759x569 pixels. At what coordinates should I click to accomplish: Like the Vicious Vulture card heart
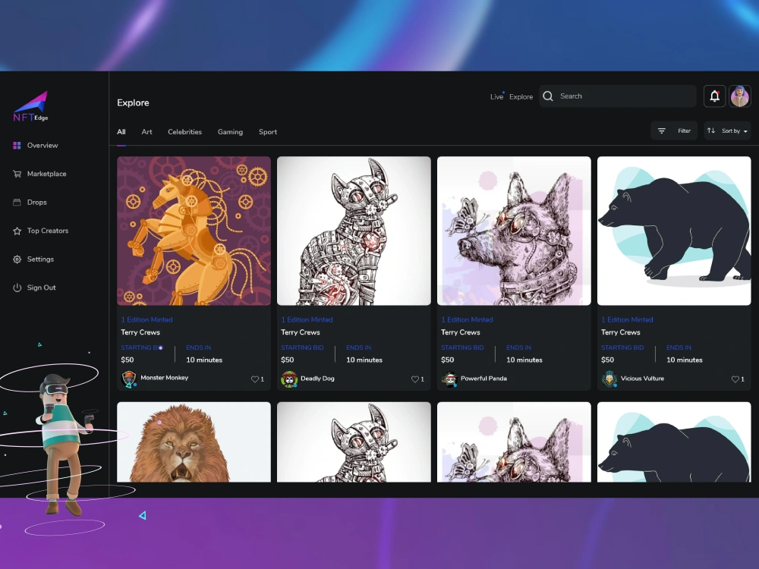(735, 379)
